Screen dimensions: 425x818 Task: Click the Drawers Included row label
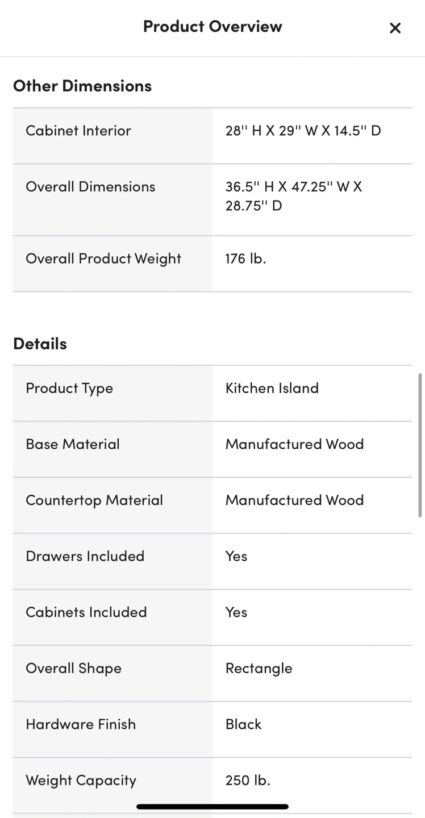(85, 556)
